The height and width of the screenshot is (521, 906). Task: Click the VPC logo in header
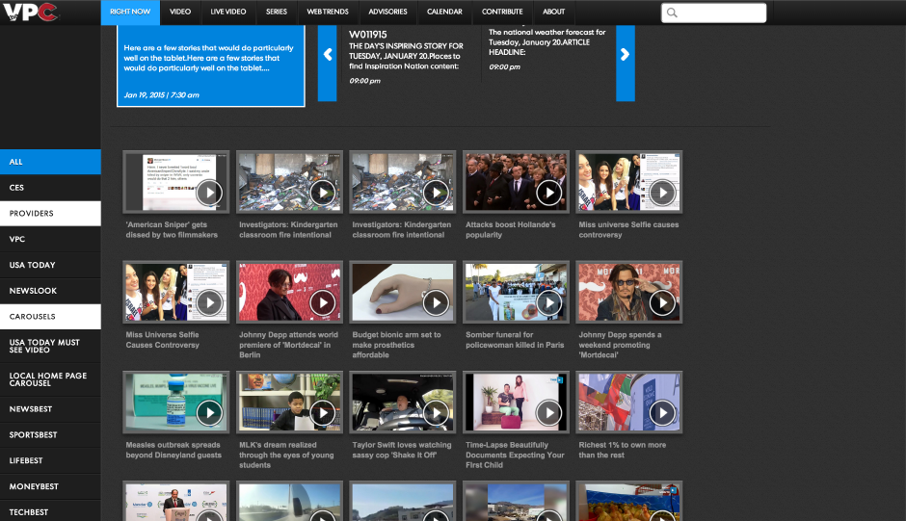[x=30, y=13]
